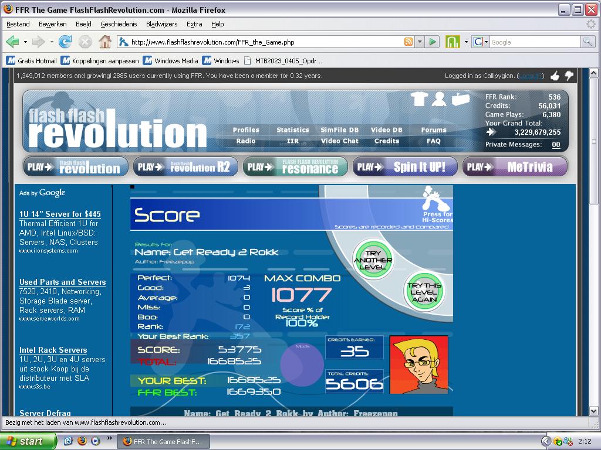Open the Bestand menu
The image size is (601, 450).
tap(18, 24)
